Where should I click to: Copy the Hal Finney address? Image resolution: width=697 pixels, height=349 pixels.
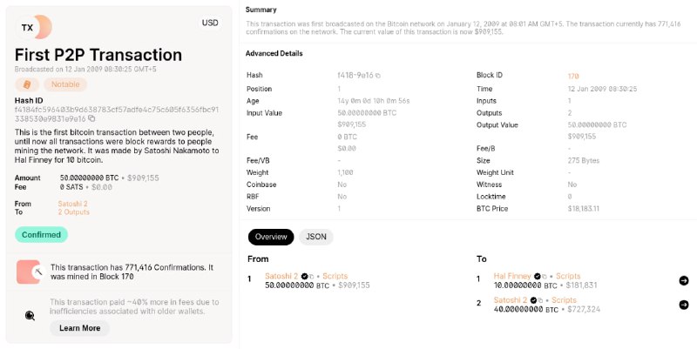click(545, 277)
